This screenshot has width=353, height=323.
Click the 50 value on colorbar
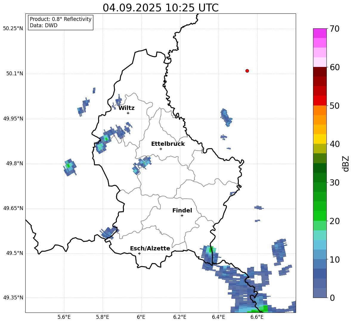(x=335, y=105)
